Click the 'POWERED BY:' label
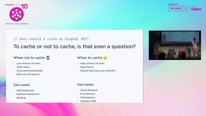The height and width of the screenshot is (116, 206). click(173, 4)
